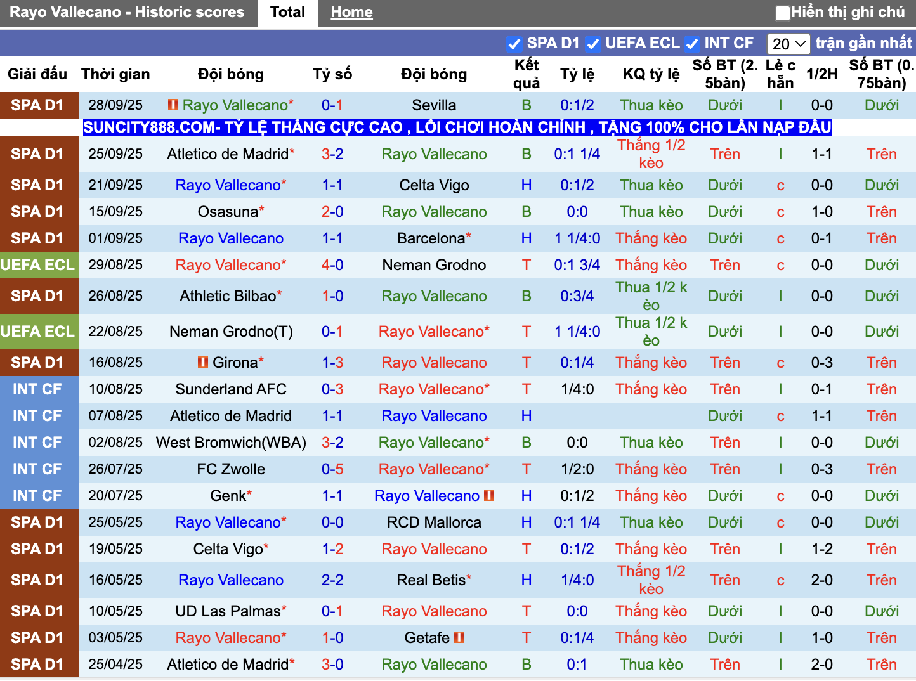Click the trận gần nhất label
The width and height of the screenshot is (916, 681).
pyautogui.click(x=863, y=43)
